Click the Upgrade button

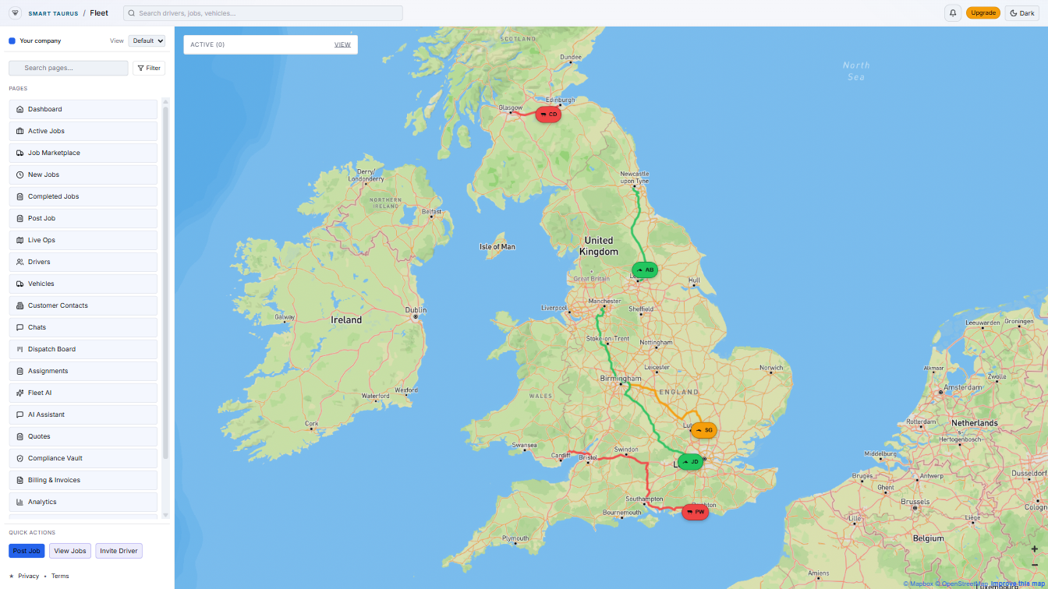pos(983,12)
